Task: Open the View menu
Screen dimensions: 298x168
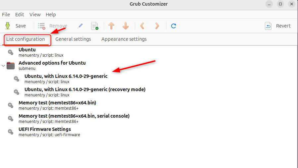Action: click(35, 15)
